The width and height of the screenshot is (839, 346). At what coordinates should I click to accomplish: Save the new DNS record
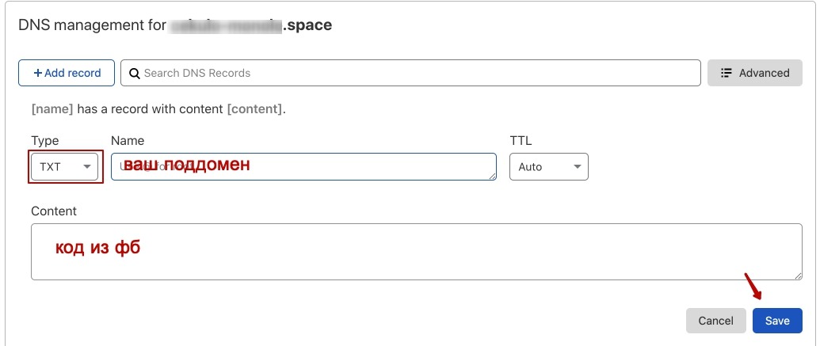tap(776, 321)
